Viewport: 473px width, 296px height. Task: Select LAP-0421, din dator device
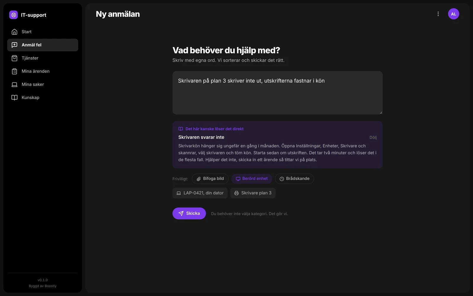200,193
